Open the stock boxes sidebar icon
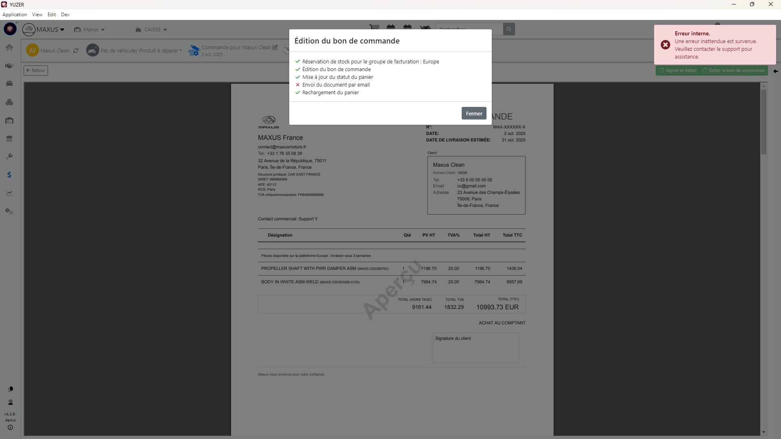Viewport: 781px width, 439px height. coord(9,102)
